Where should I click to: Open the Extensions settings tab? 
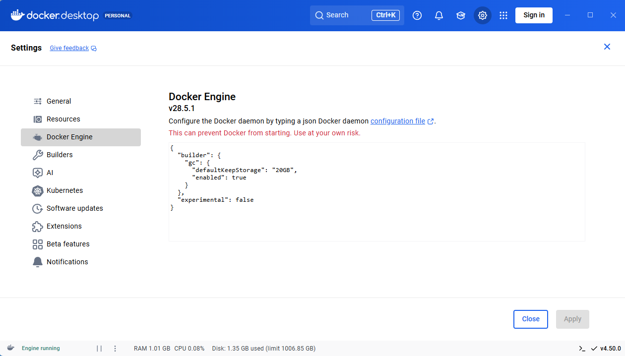[81, 226]
